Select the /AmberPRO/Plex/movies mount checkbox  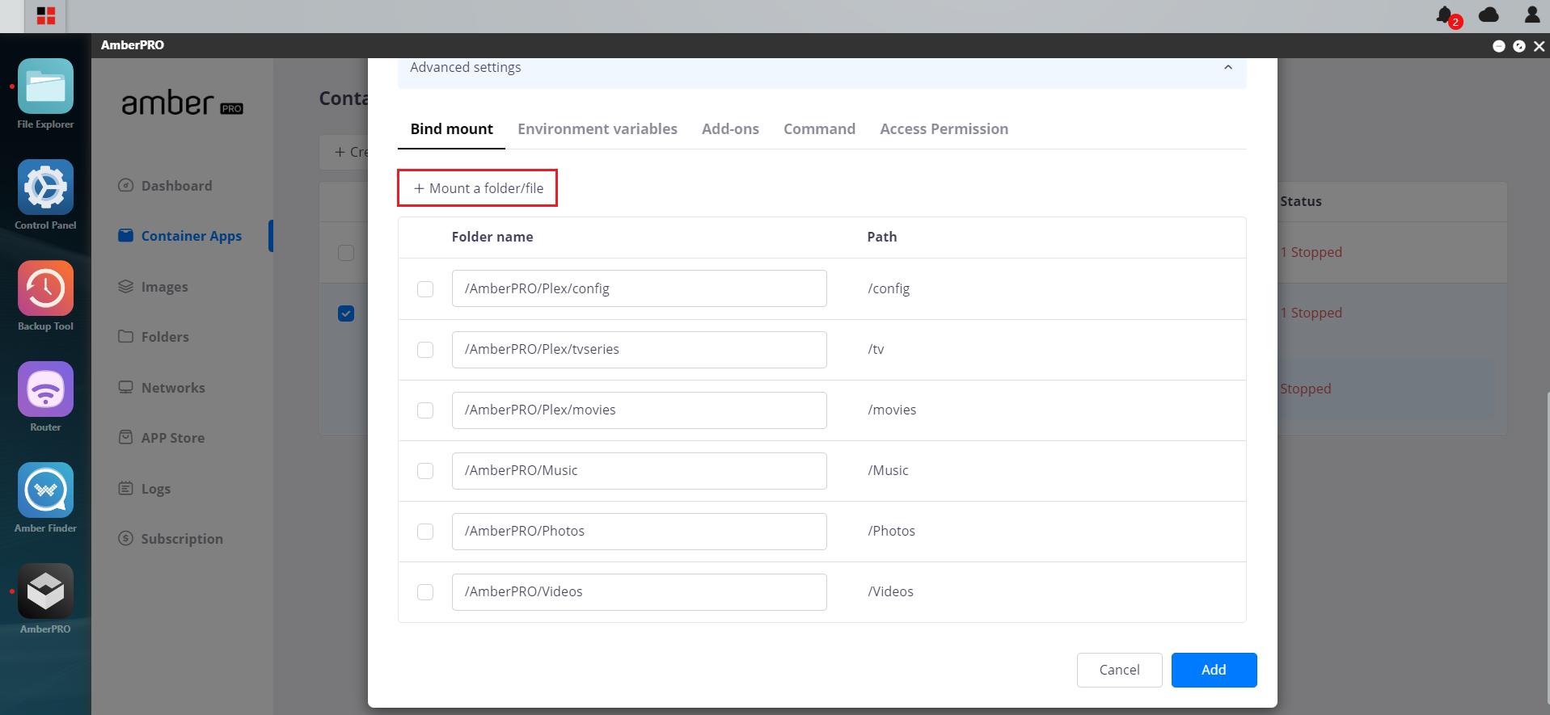(x=425, y=410)
